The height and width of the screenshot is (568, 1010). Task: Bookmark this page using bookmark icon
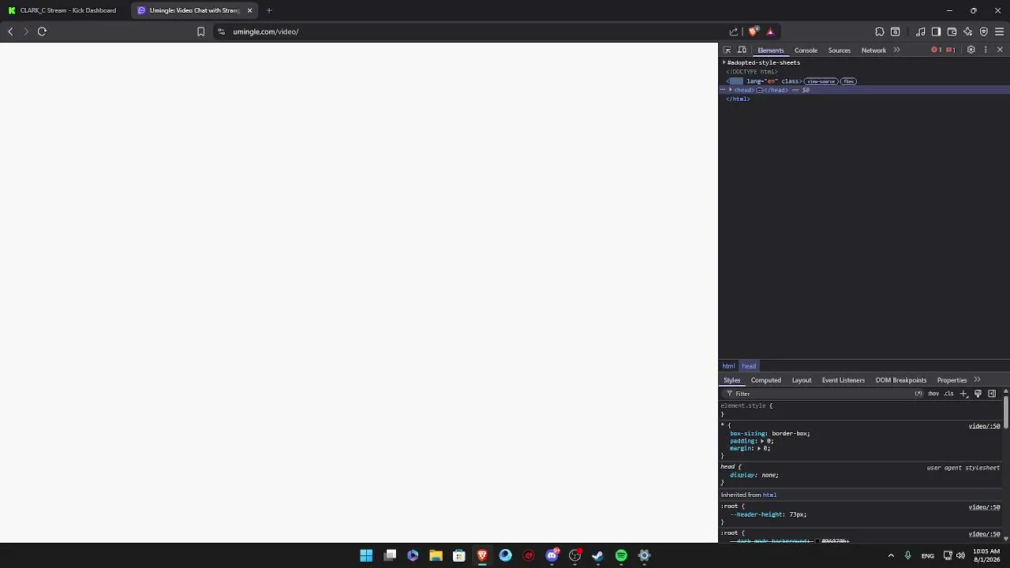click(x=200, y=32)
